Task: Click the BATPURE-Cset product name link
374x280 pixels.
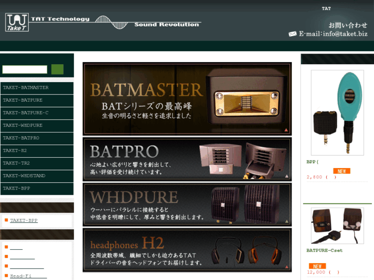Action: pos(325,250)
